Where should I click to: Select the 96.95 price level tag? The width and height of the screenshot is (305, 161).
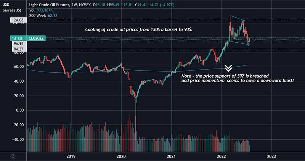(19, 43)
